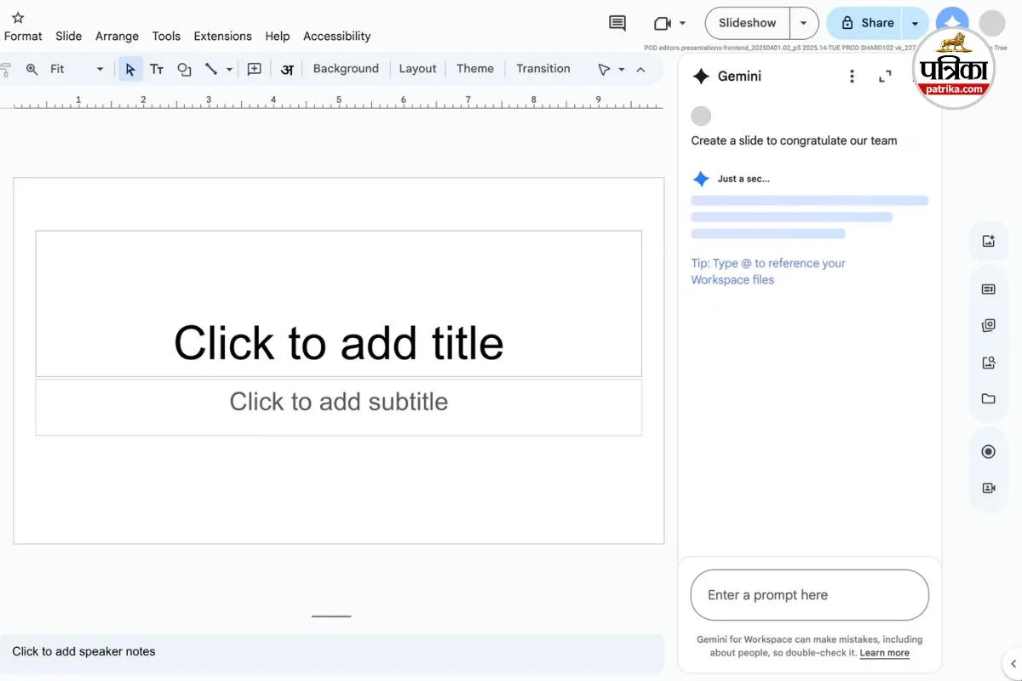The width and height of the screenshot is (1022, 681).
Task: Click the add comment toolbar icon
Action: 254,69
